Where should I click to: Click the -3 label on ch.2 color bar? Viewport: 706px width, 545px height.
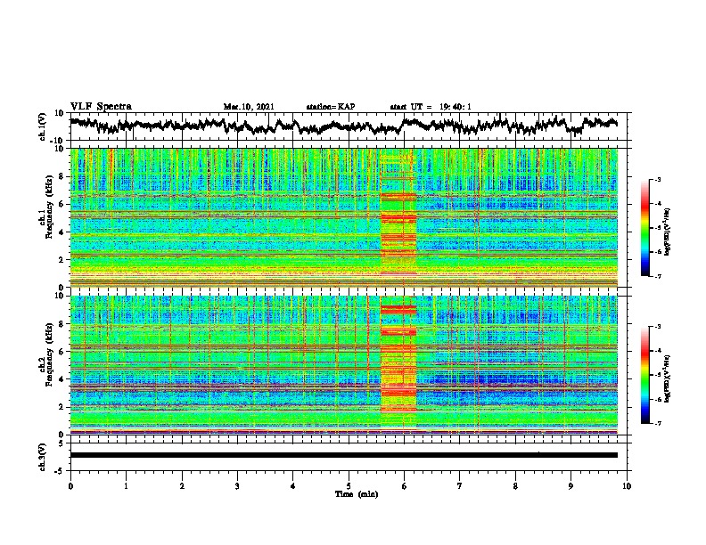[658, 327]
